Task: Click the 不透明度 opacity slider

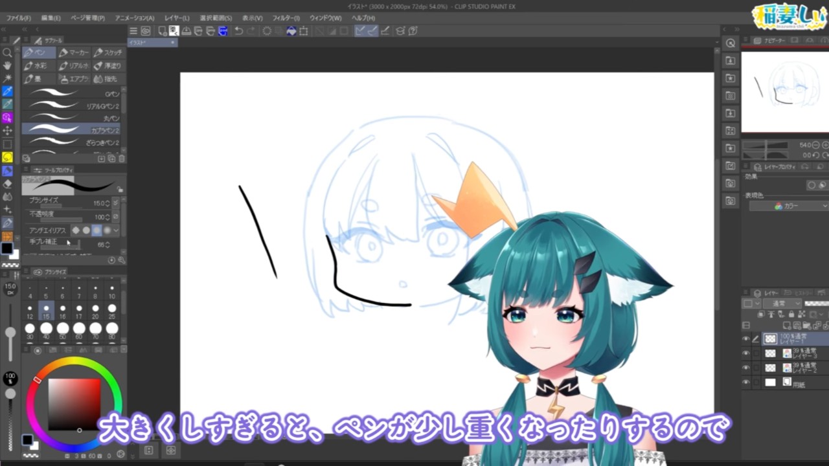Action: tap(62, 219)
